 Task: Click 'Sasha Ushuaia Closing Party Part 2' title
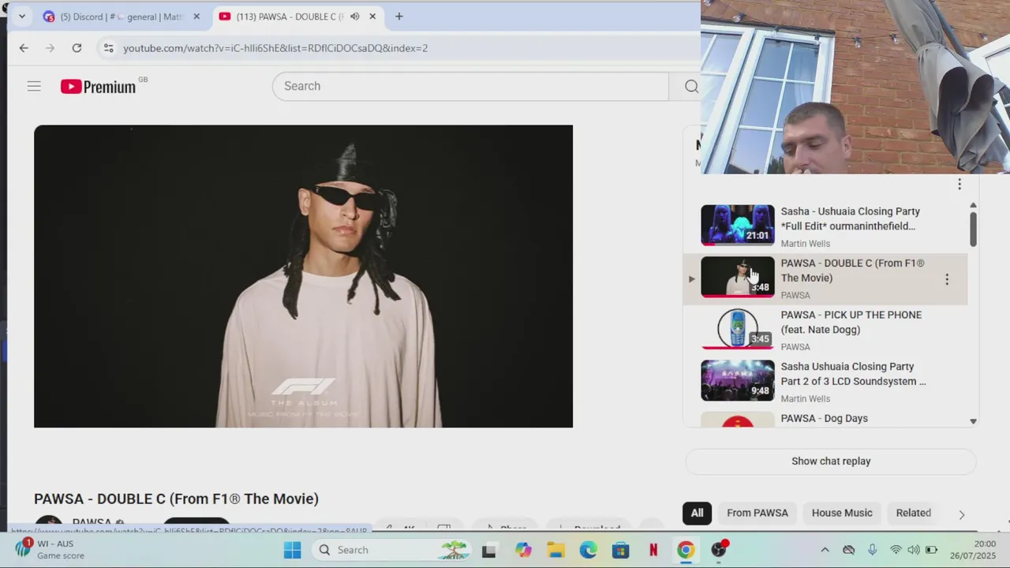point(853,374)
